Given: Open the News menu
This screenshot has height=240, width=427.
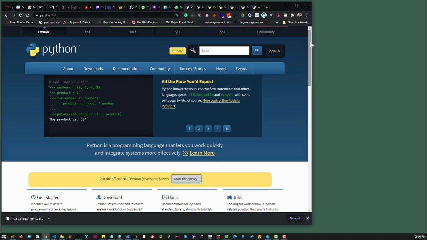Looking at the screenshot, I should (x=221, y=69).
